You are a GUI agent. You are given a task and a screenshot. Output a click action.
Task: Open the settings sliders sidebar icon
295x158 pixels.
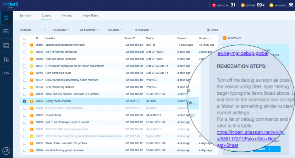coord(6,60)
